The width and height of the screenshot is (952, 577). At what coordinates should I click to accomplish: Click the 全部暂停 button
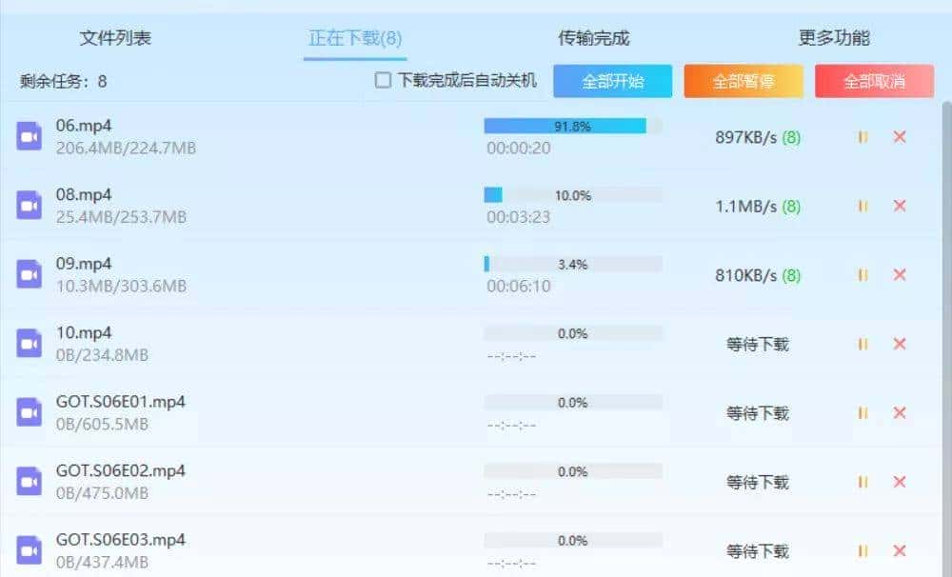point(743,81)
